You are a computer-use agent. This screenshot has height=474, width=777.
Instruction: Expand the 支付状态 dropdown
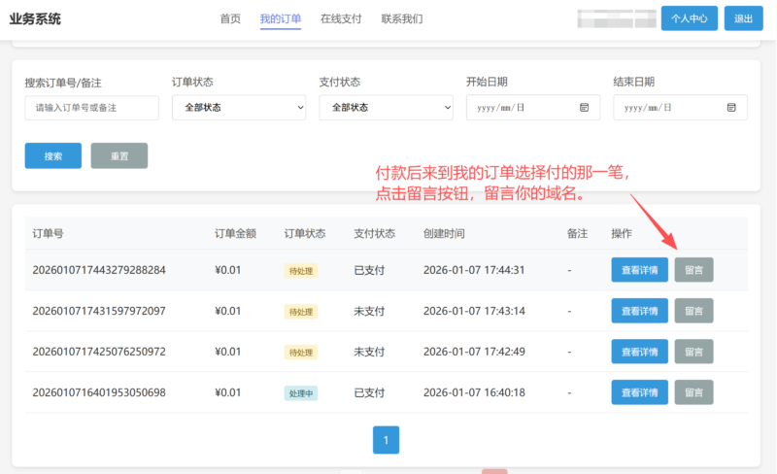(386, 108)
